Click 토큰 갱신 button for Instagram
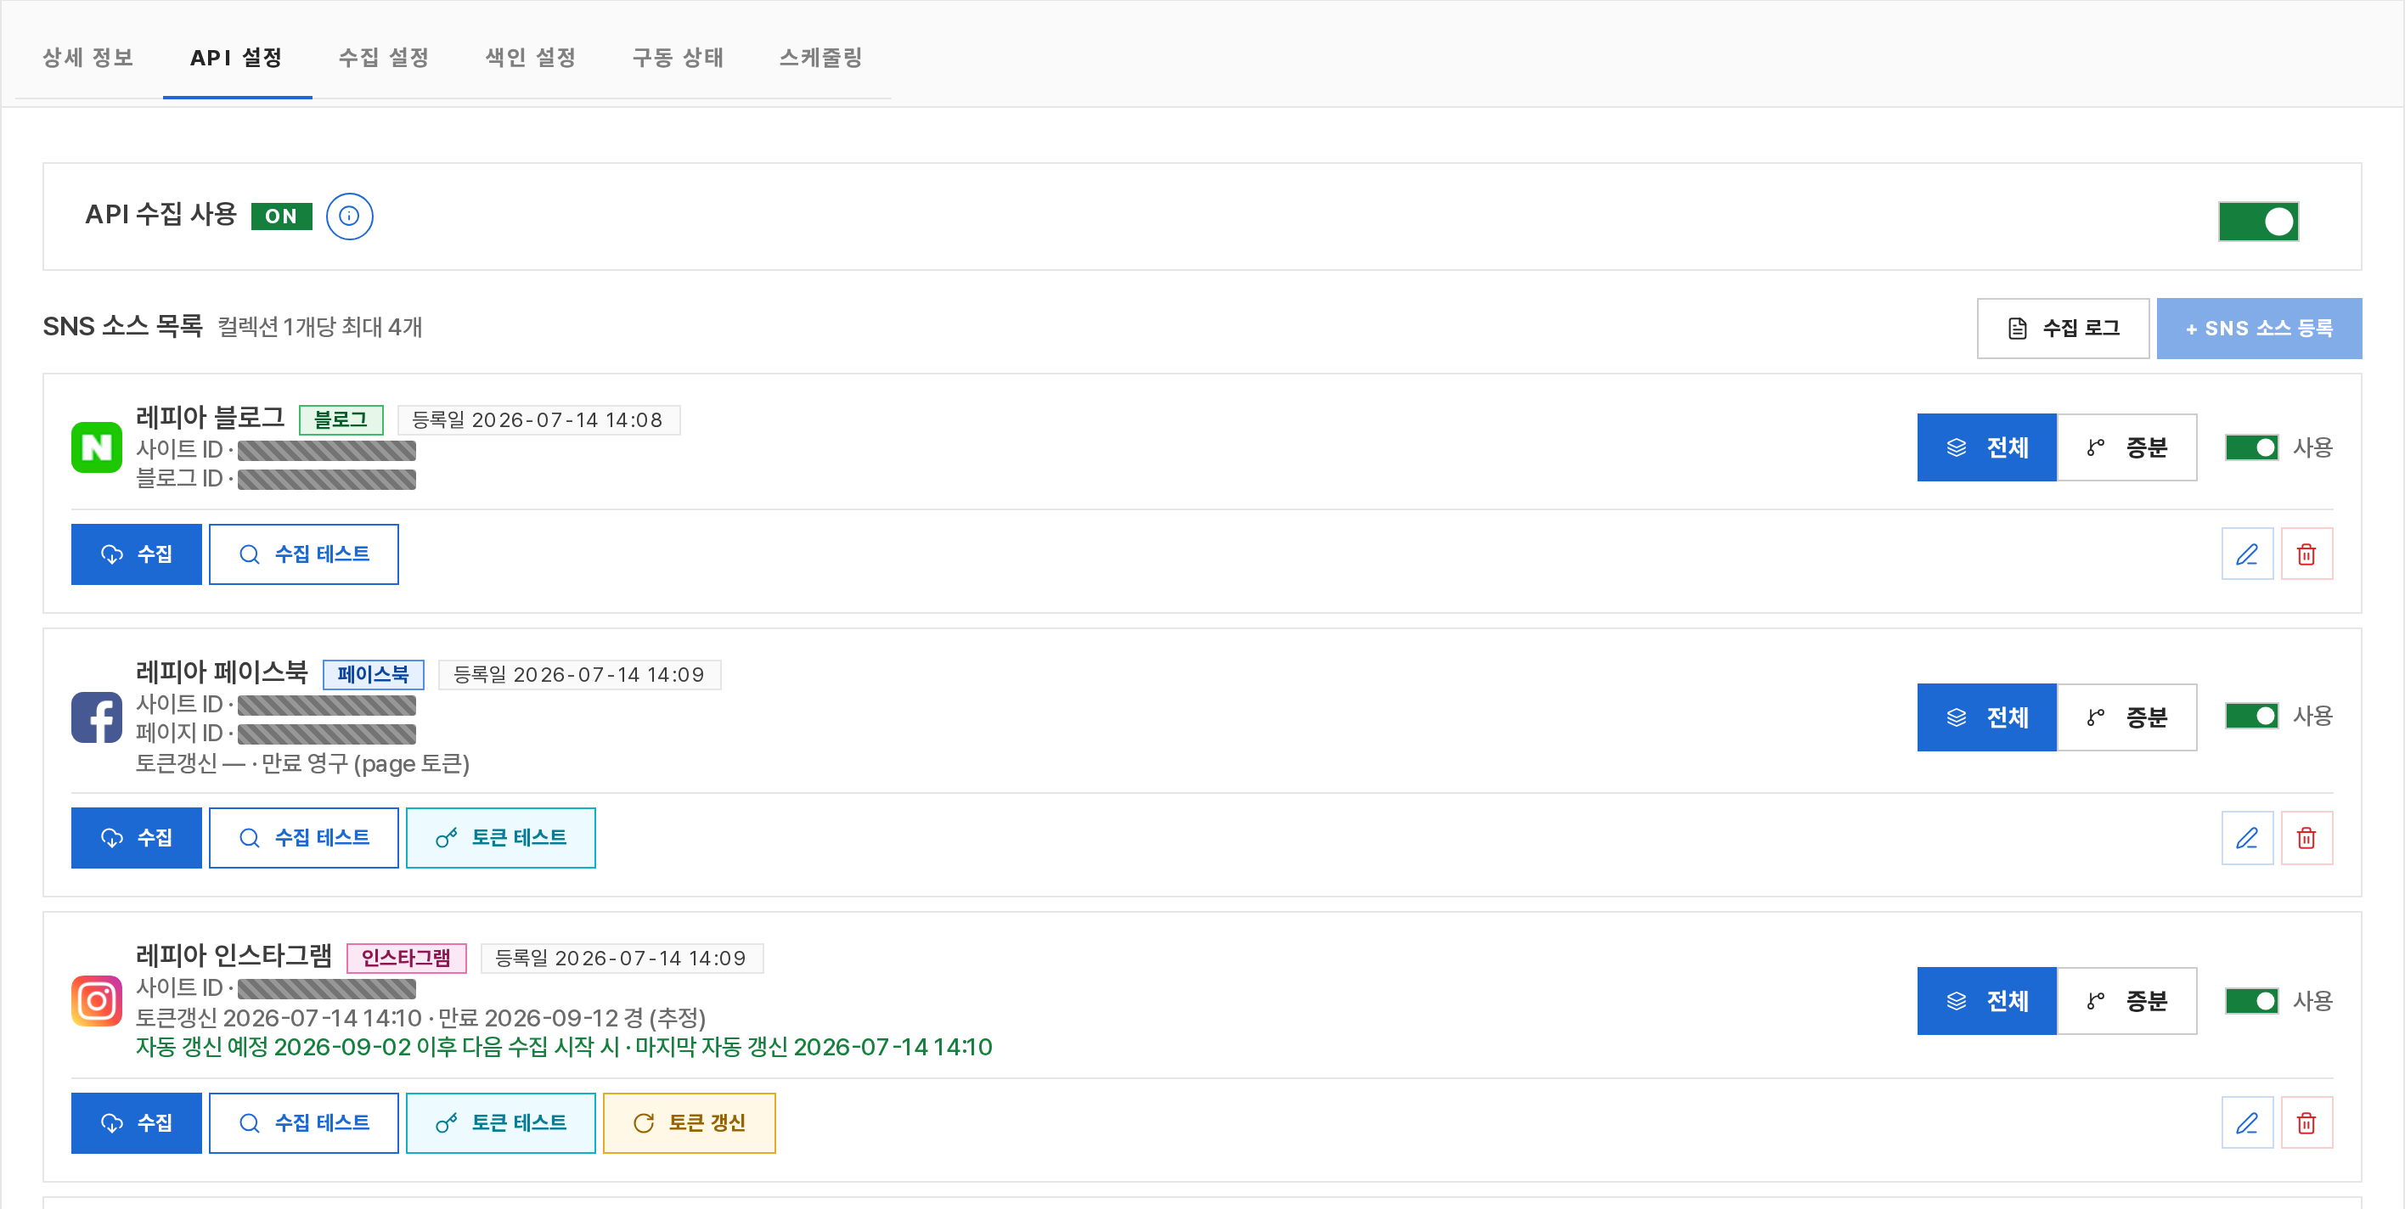Viewport: 2405px width, 1209px height. (x=689, y=1123)
